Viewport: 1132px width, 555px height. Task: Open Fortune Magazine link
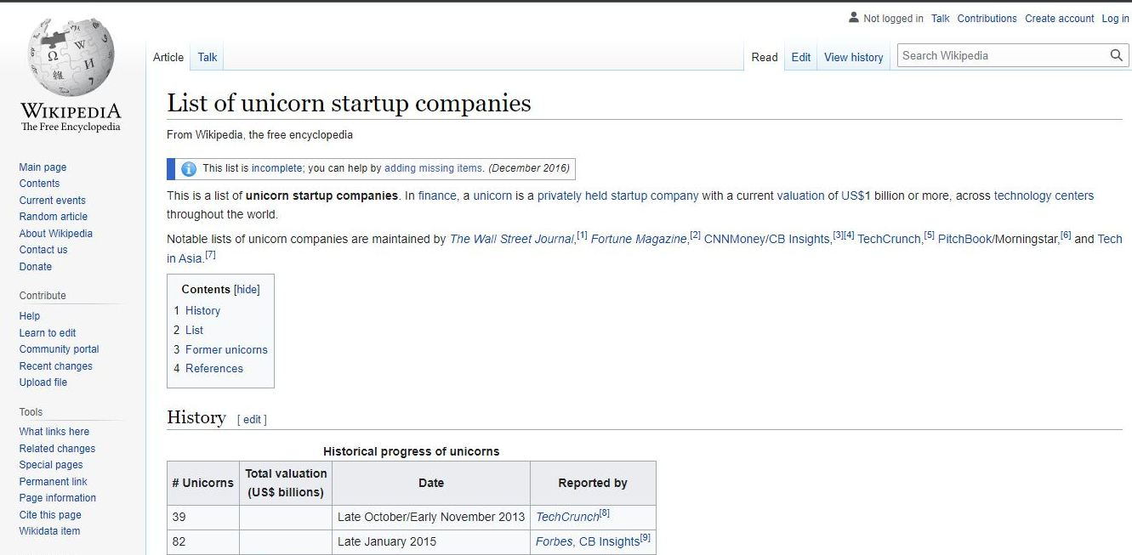(x=639, y=239)
